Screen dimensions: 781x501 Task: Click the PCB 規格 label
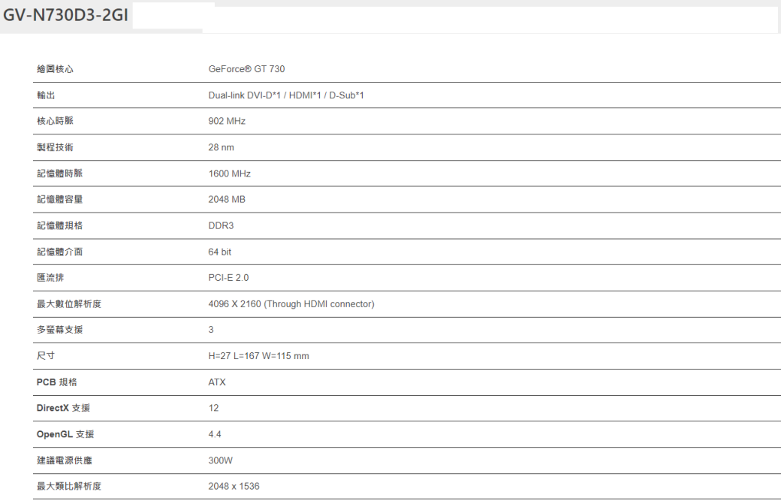click(57, 382)
